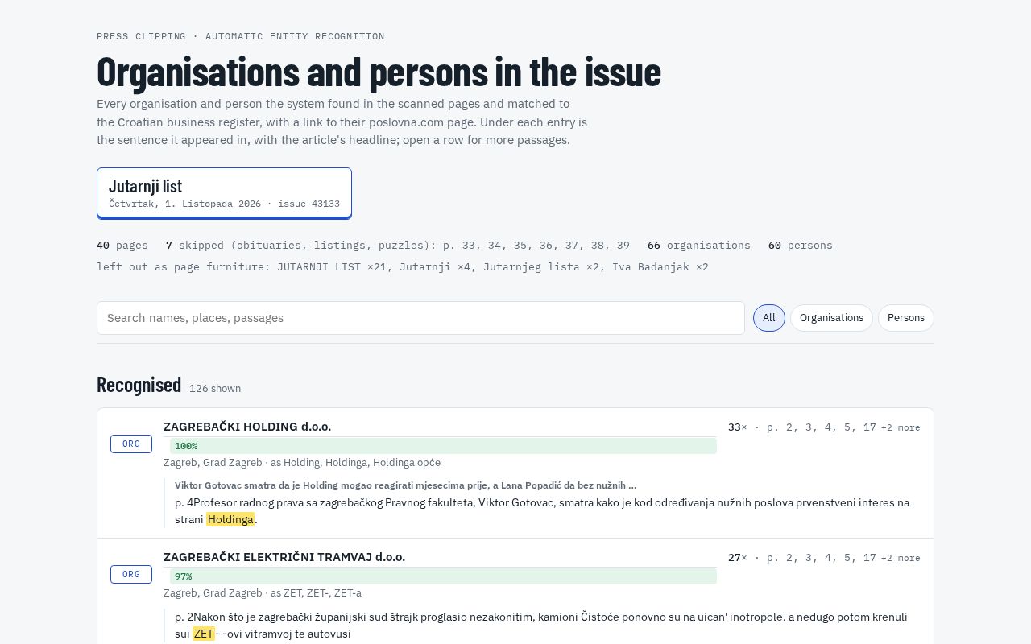Click the '60 persons' statistic
The height and width of the screenshot is (644, 1031).
tap(801, 245)
